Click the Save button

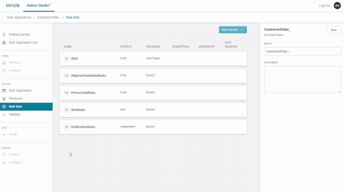334,30
